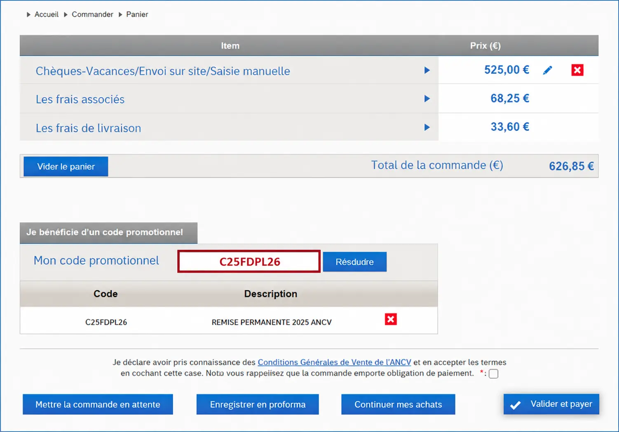The height and width of the screenshot is (432, 619).
Task: Click the Code column header
Action: [106, 294]
